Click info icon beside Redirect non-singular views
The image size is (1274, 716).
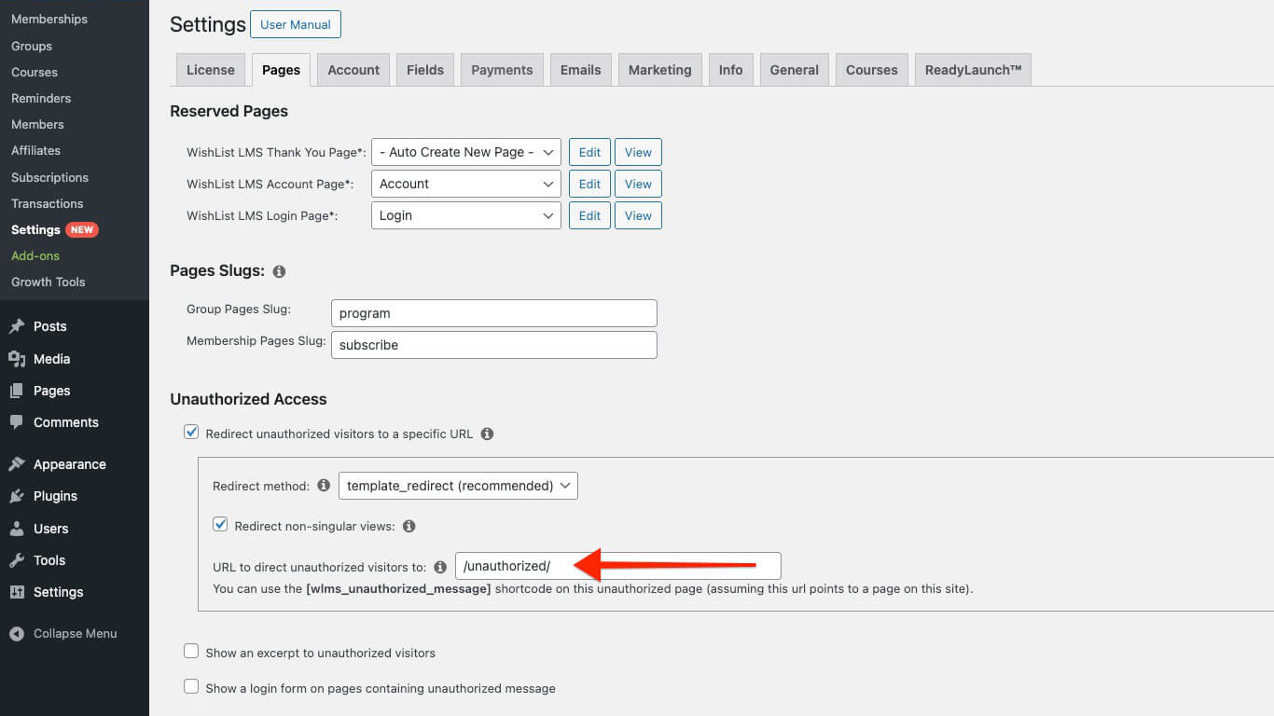point(409,526)
